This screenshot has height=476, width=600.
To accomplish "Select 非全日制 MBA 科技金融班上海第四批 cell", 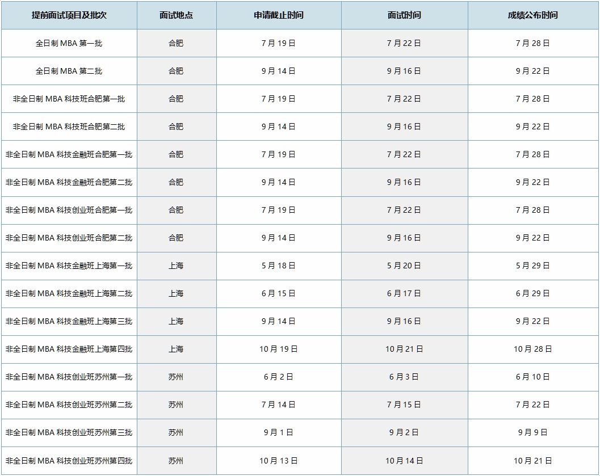I will coord(69,349).
